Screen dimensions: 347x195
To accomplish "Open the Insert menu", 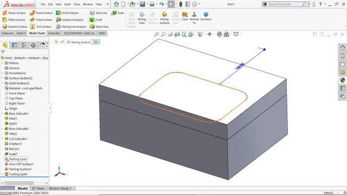I will pos(67,4).
